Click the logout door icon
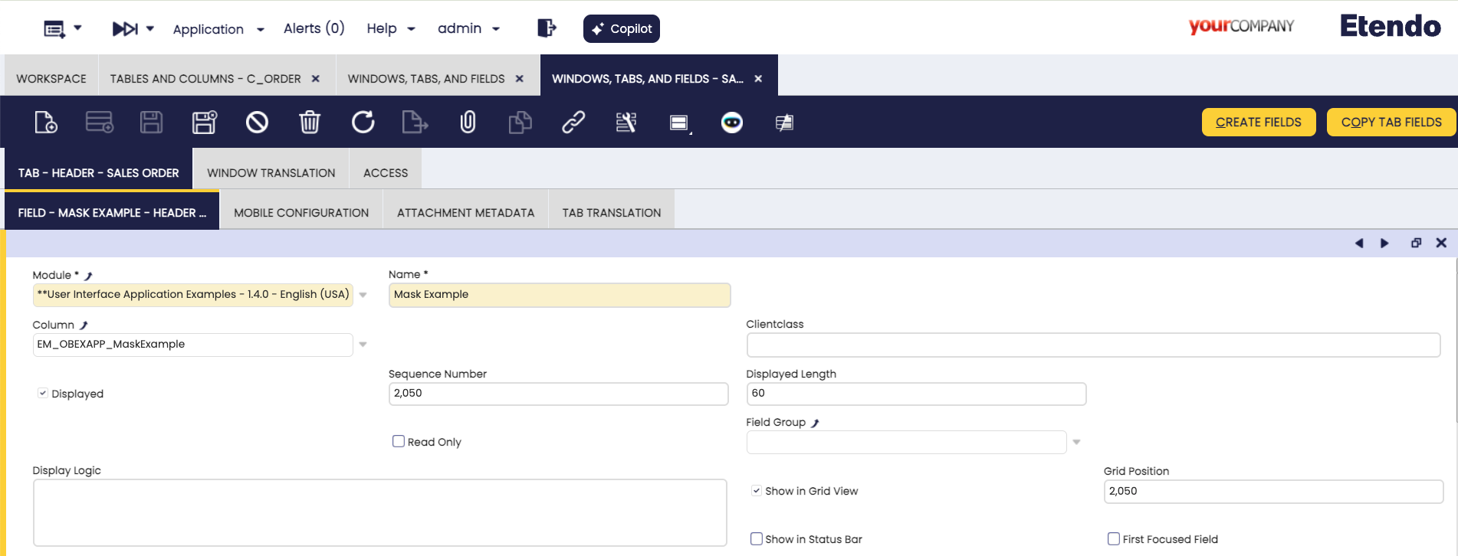This screenshot has width=1458, height=556. point(547,28)
